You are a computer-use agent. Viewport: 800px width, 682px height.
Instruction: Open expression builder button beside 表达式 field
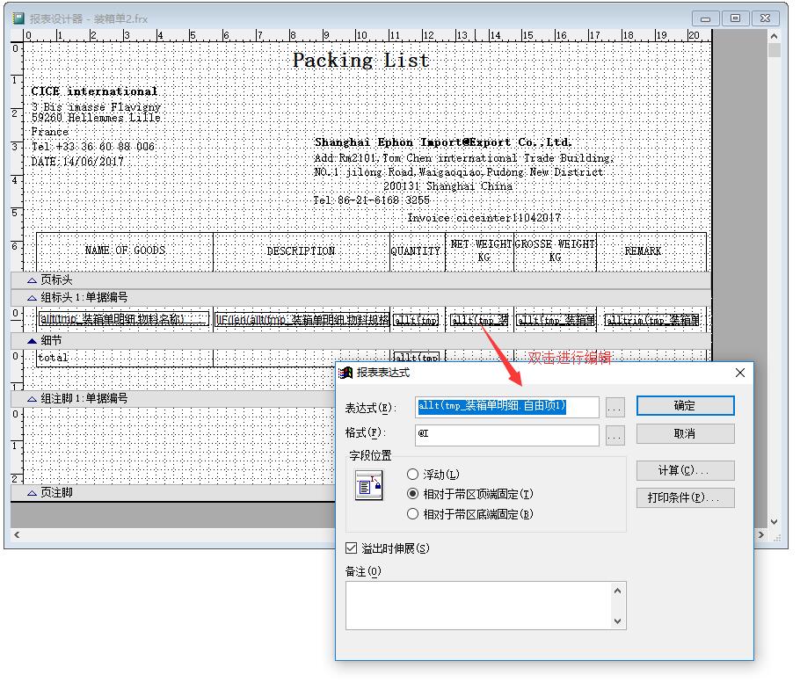615,407
